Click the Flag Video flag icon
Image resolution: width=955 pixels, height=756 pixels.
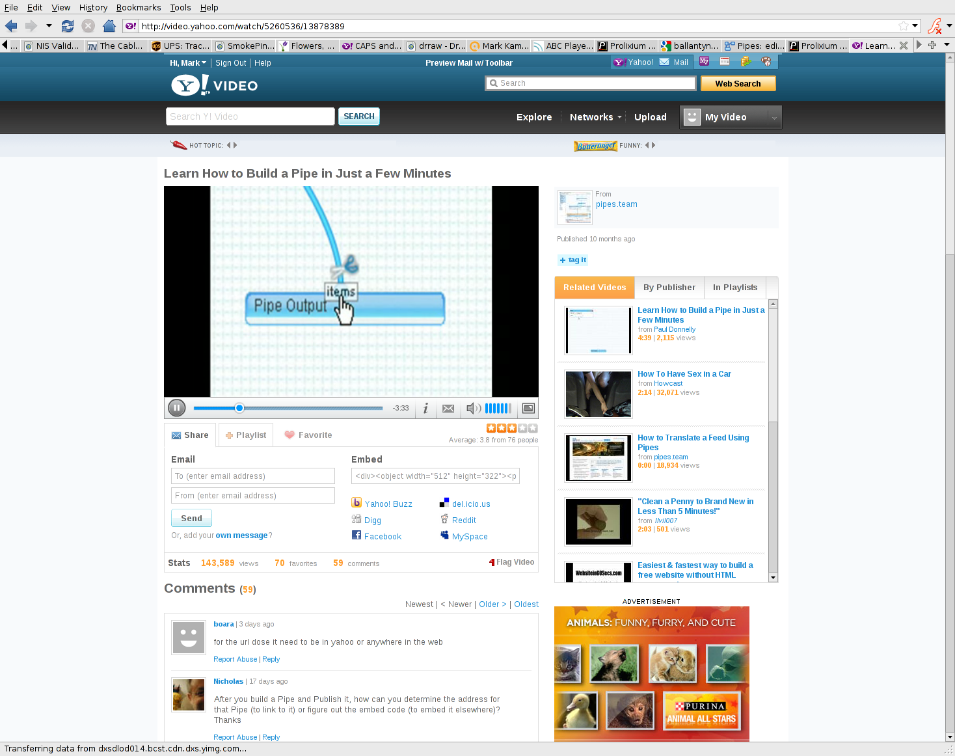point(492,563)
